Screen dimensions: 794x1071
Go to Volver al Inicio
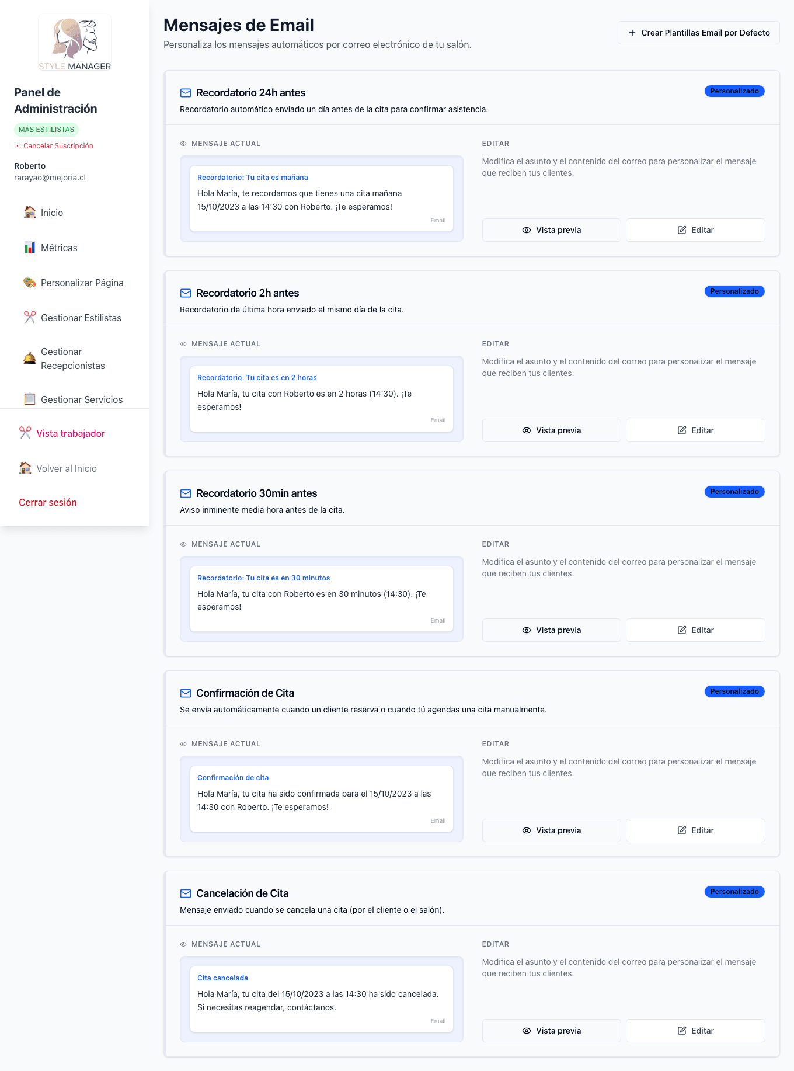click(67, 468)
